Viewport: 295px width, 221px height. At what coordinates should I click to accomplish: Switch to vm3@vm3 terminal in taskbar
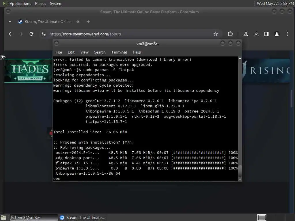pos(34,218)
